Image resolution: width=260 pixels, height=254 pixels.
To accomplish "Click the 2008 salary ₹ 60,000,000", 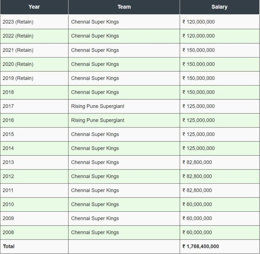I will pyautogui.click(x=197, y=232).
